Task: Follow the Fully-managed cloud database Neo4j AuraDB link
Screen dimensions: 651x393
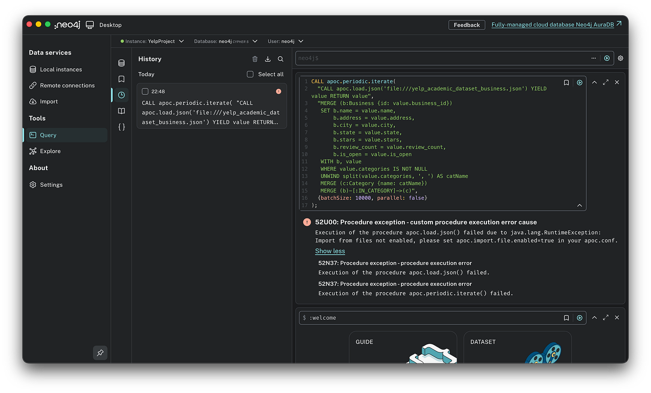Action: (x=553, y=25)
